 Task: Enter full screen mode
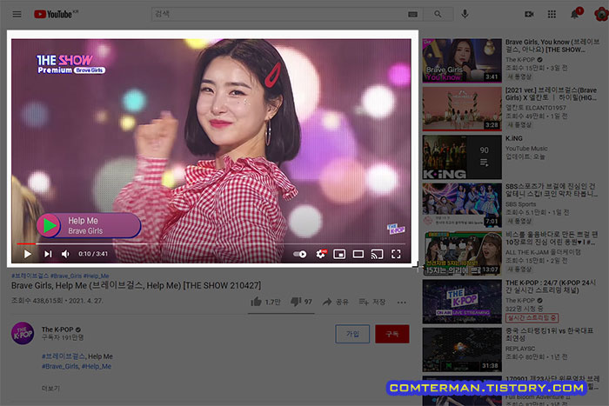[x=396, y=254]
